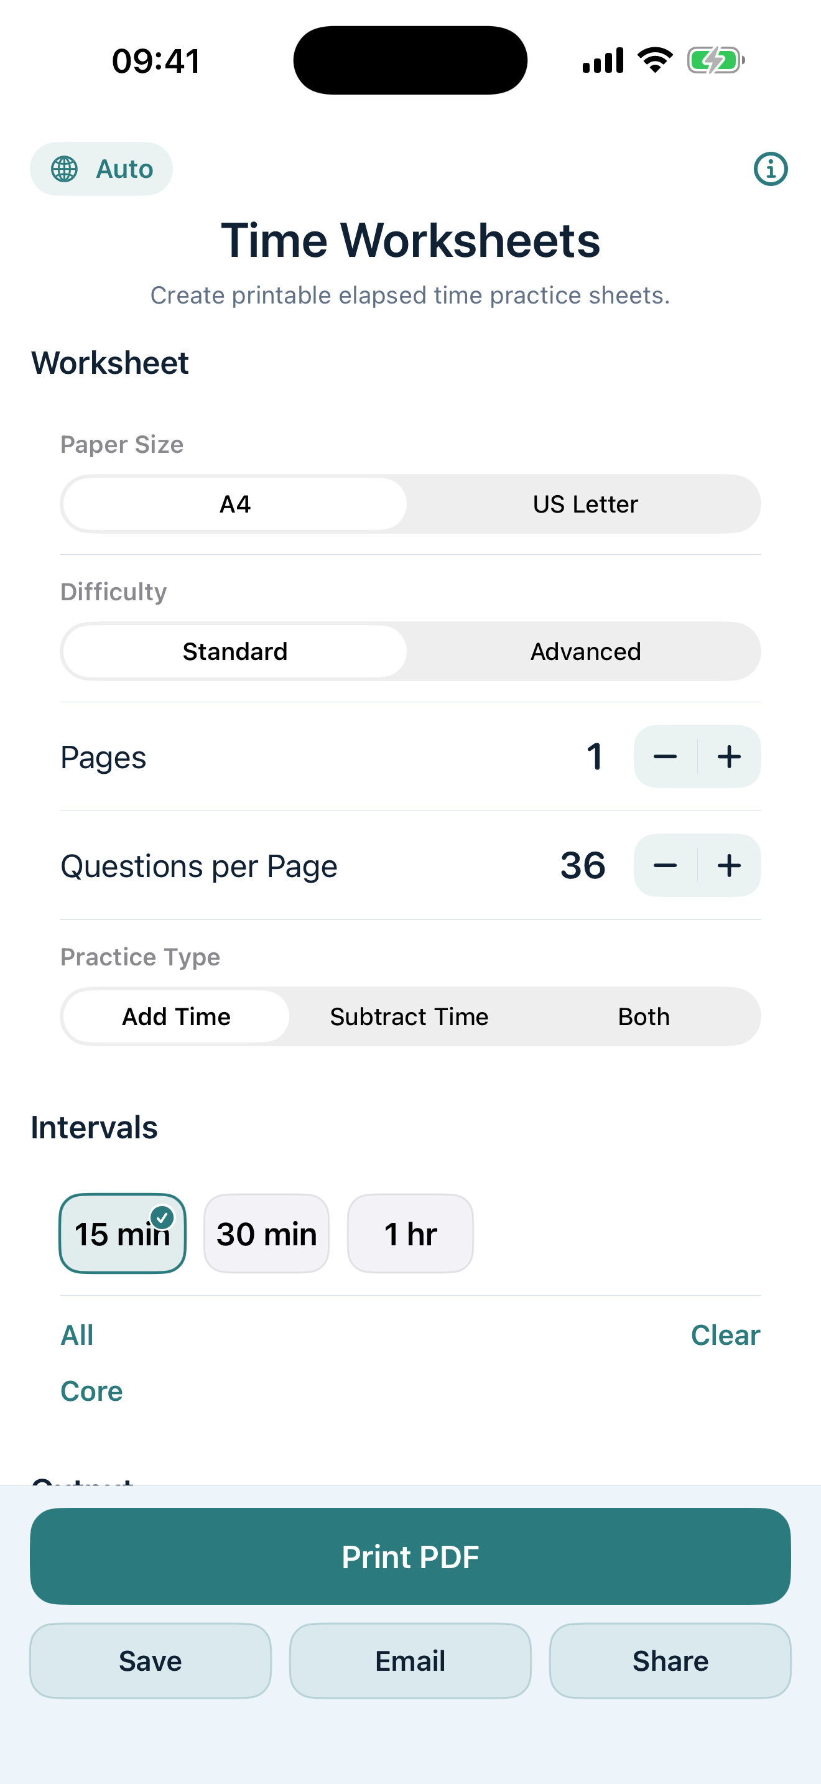Increase Pages with the plus icon

click(x=729, y=756)
